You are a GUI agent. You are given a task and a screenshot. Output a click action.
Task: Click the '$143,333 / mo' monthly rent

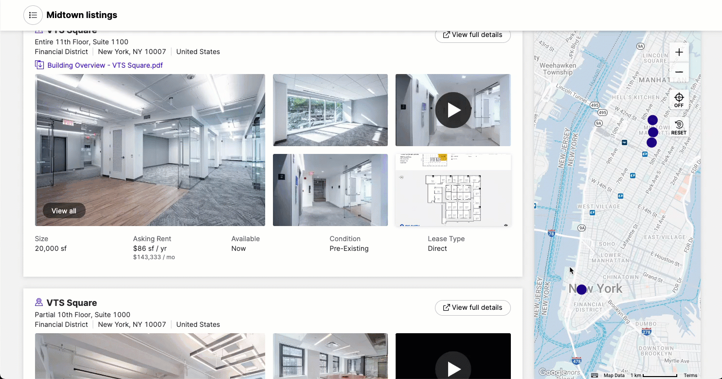tap(154, 257)
